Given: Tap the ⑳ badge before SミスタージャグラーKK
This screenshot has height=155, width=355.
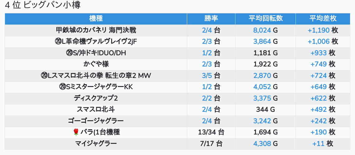Looking at the screenshot, I should coord(62,87).
